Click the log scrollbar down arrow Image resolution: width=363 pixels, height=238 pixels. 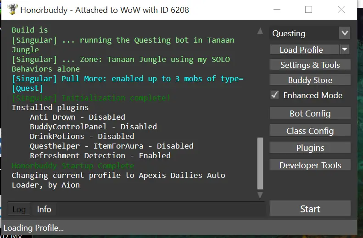(x=260, y=195)
